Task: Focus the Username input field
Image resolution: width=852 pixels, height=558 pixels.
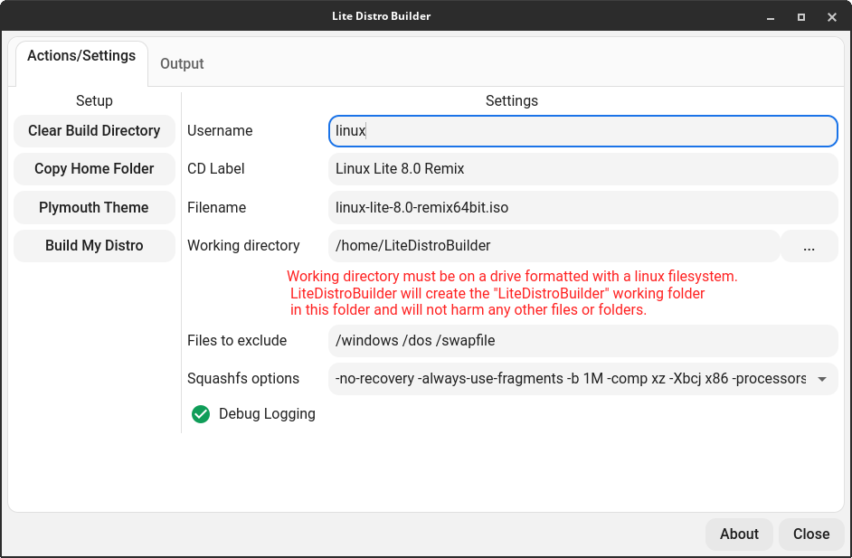Action: pos(583,131)
